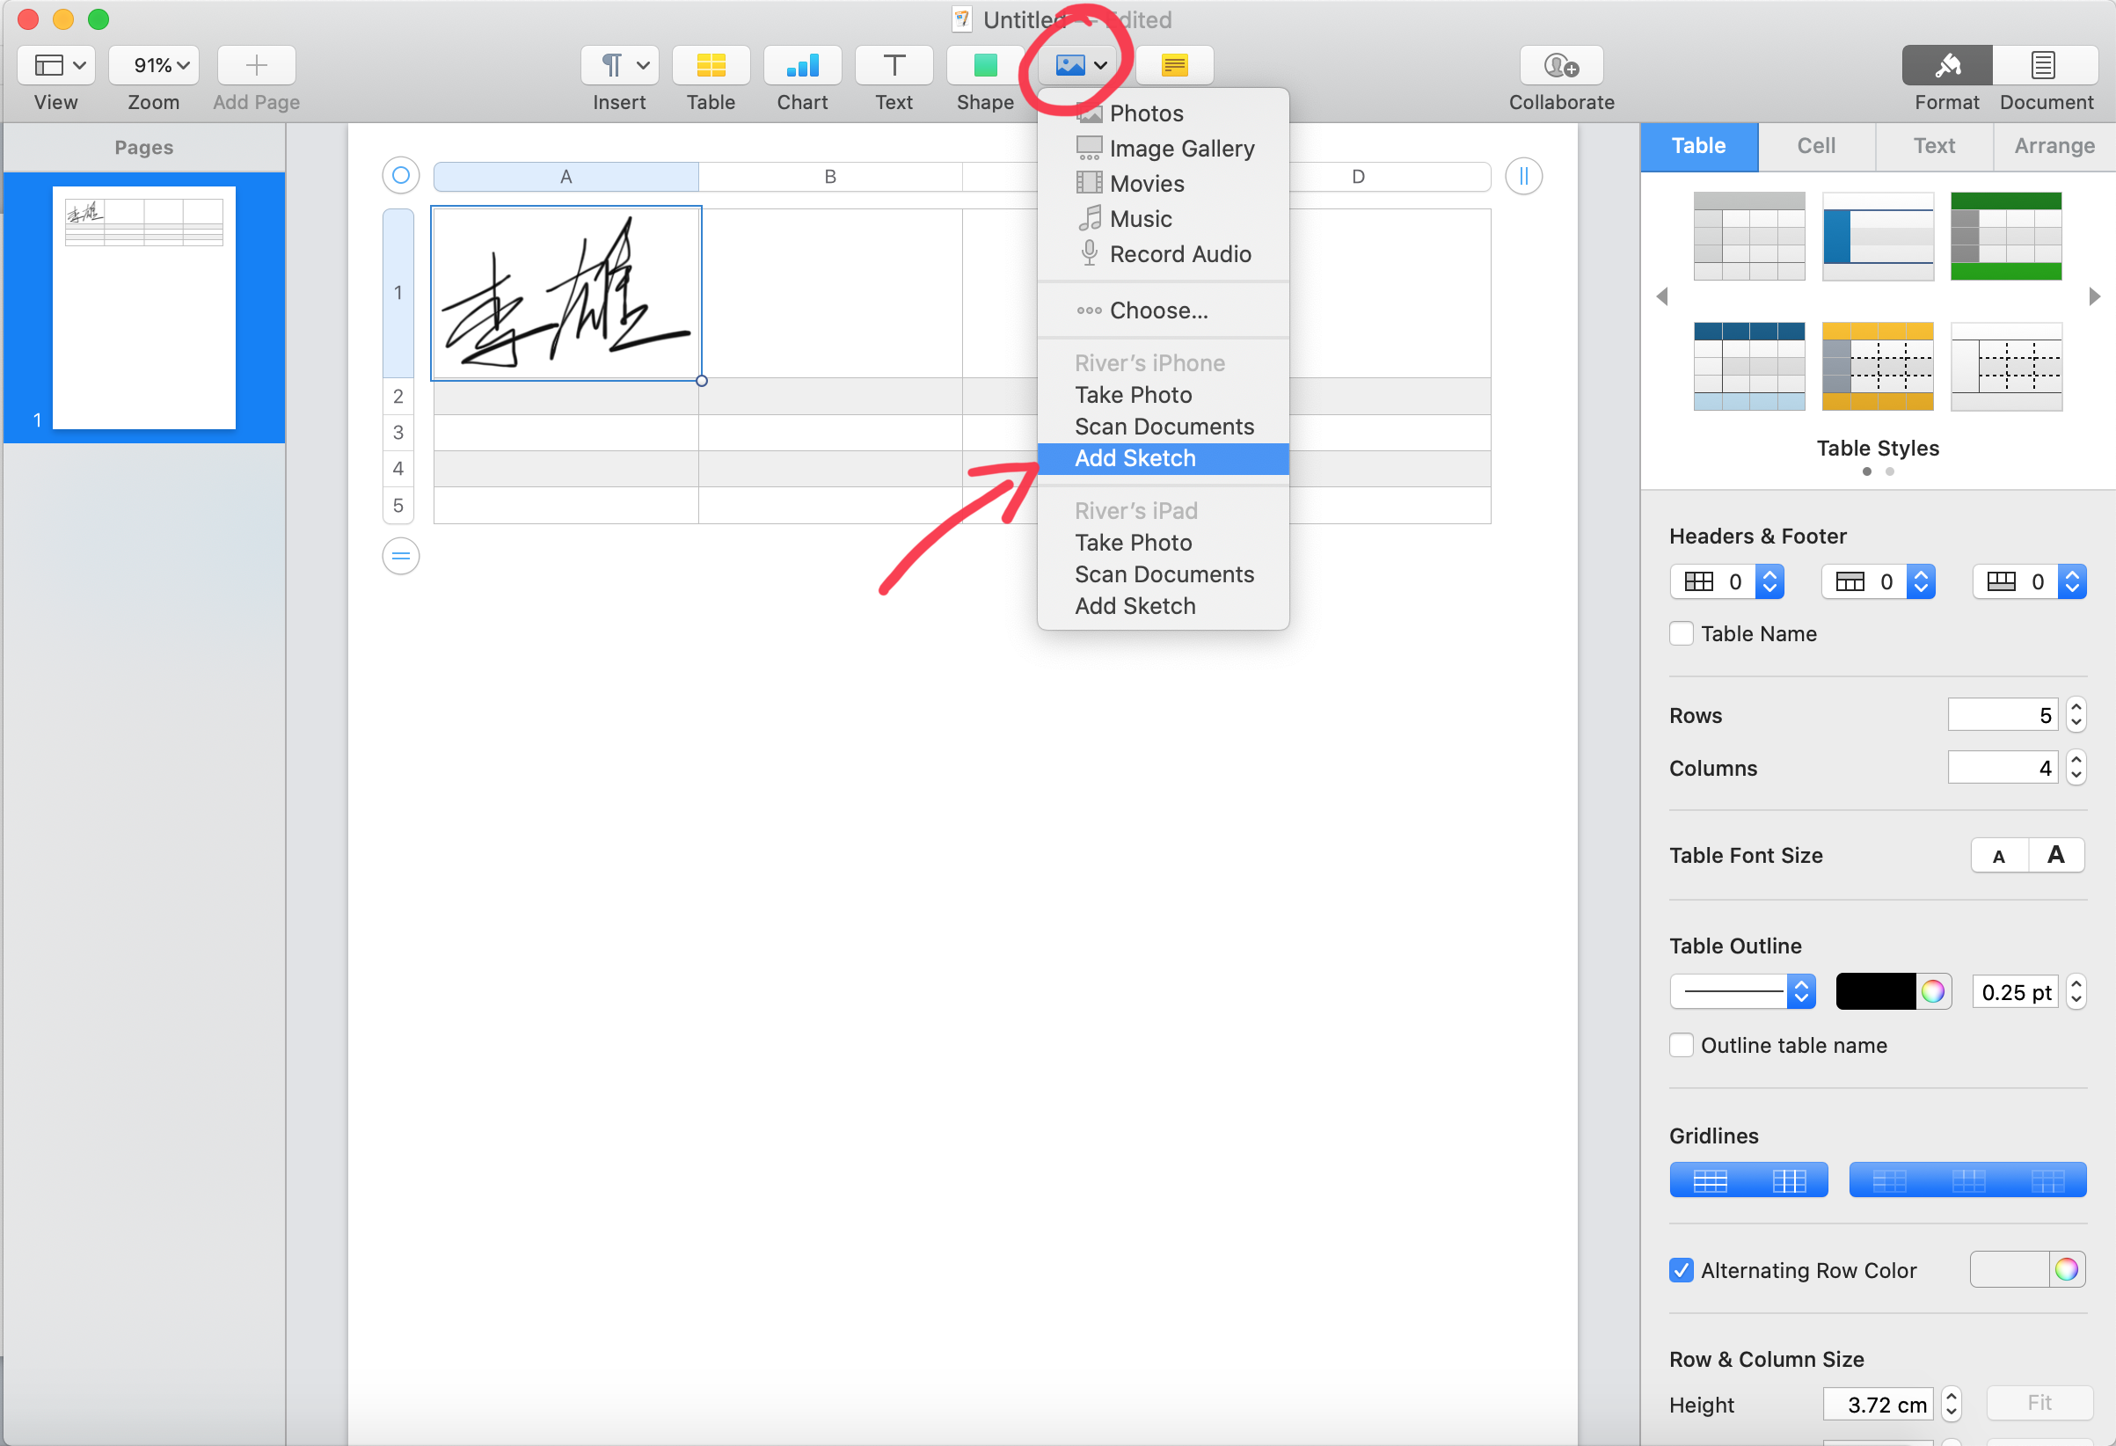This screenshot has height=1446, width=2116.
Task: Open the Document inspector icon
Action: [x=2043, y=66]
